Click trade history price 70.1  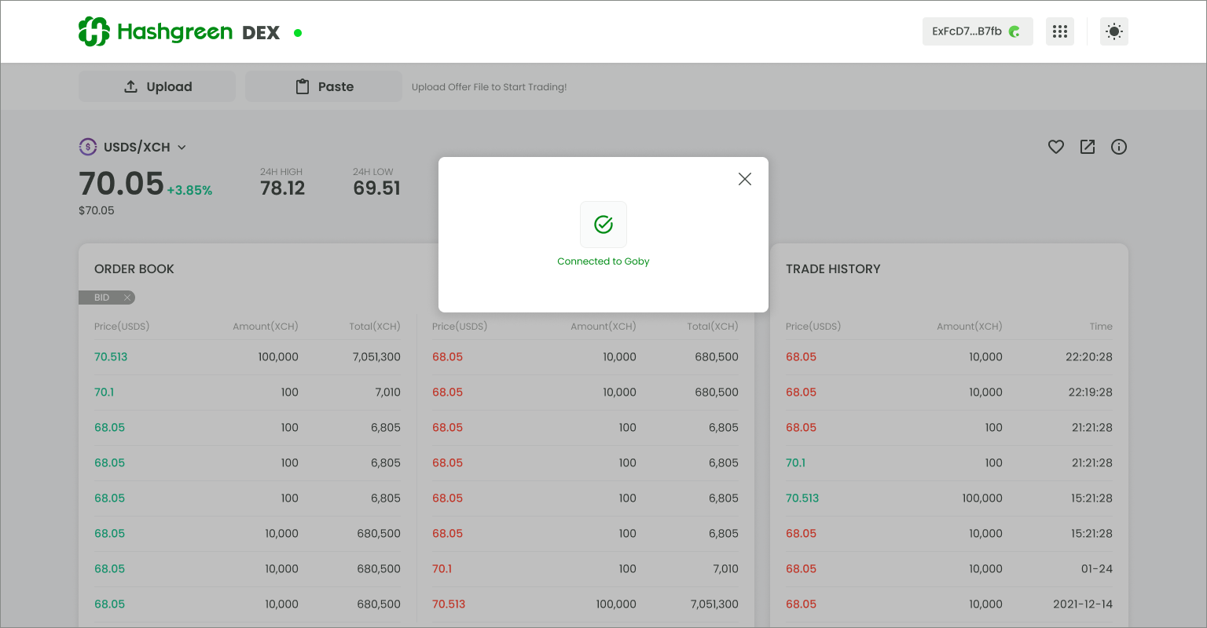pyautogui.click(x=796, y=462)
